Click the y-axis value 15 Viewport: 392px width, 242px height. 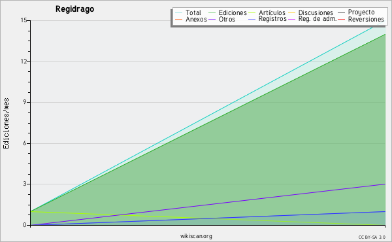(24, 20)
